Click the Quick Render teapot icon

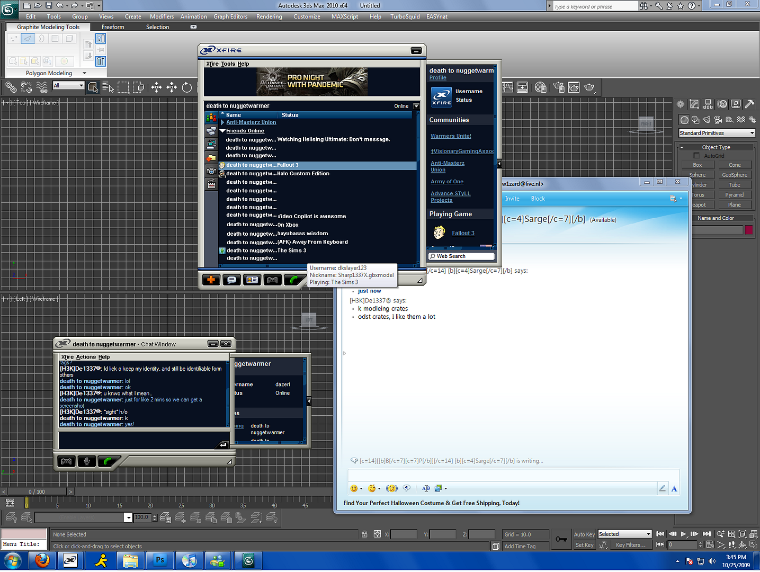(589, 87)
